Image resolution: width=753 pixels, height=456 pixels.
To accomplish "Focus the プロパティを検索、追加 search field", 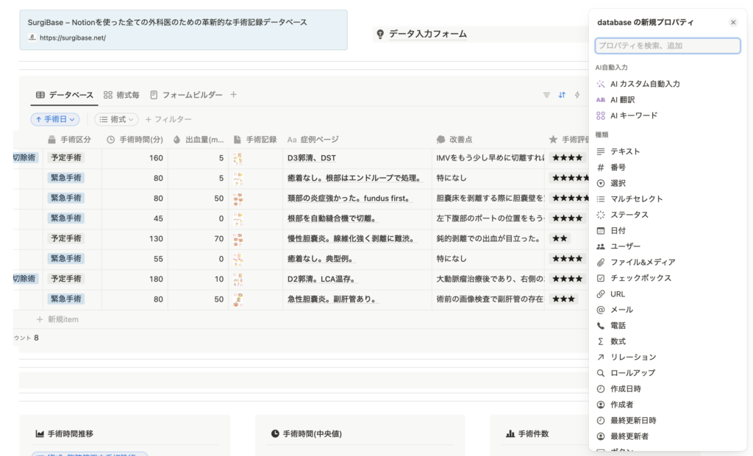I will (668, 46).
